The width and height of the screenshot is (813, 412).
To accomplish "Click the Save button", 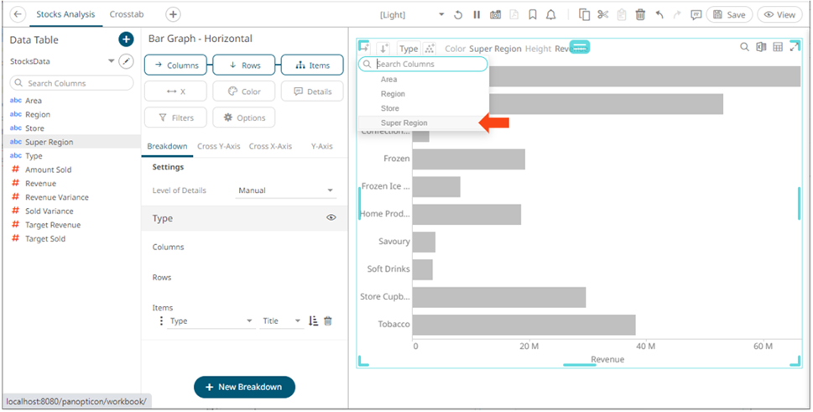I will tap(728, 15).
